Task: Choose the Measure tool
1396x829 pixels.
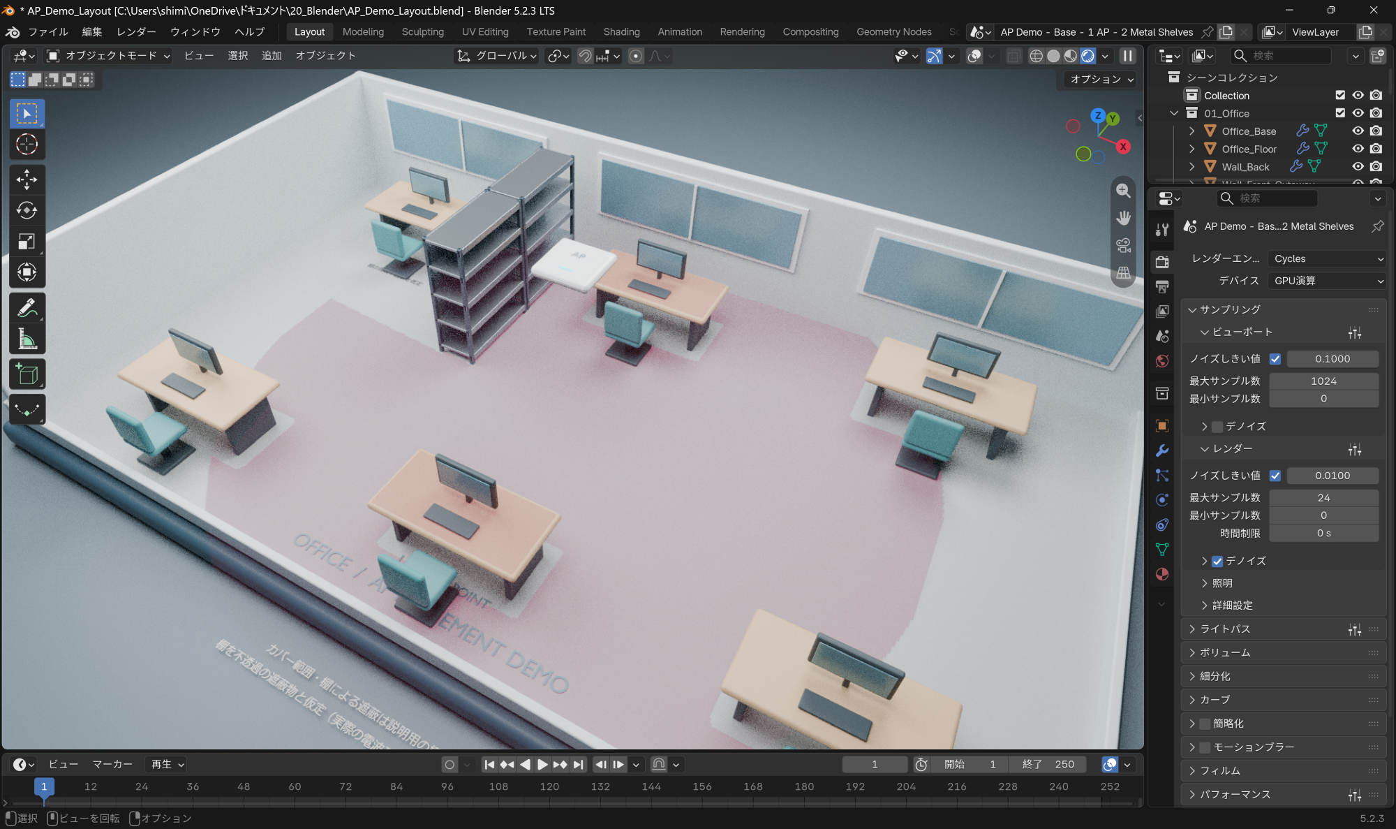Action: point(27,339)
